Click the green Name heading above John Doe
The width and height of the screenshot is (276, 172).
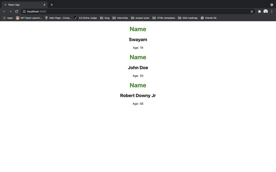138,57
